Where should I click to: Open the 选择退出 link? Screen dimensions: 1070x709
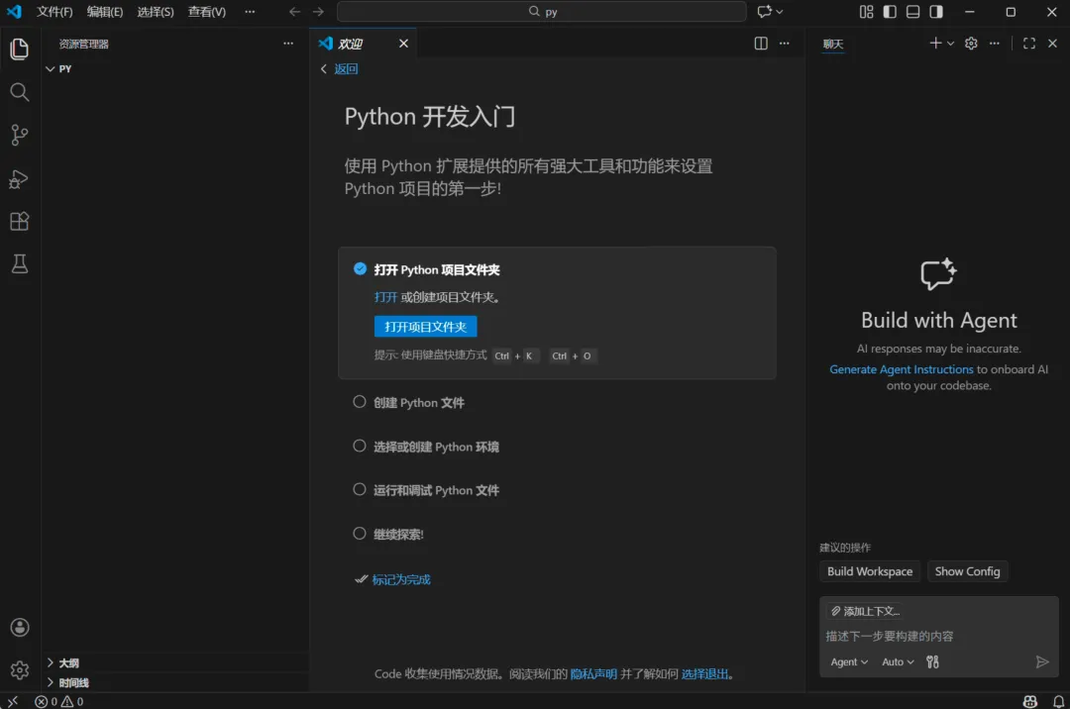coord(705,674)
